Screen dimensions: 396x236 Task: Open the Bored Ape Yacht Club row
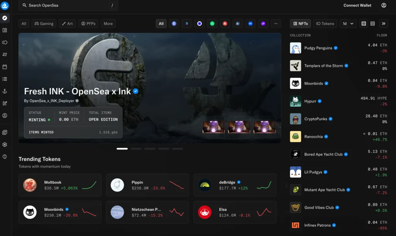click(x=338, y=154)
